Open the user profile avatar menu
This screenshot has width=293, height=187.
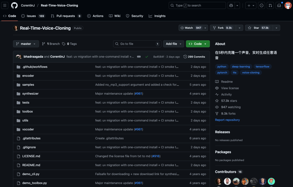pos(288,5)
